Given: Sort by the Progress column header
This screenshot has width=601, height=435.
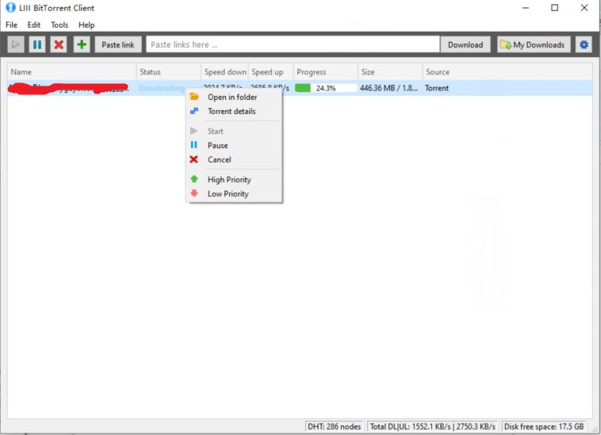Looking at the screenshot, I should (326, 72).
